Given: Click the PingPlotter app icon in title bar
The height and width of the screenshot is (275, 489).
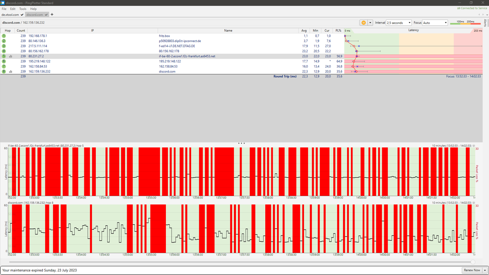Looking at the screenshot, I should click(x=2, y=2).
